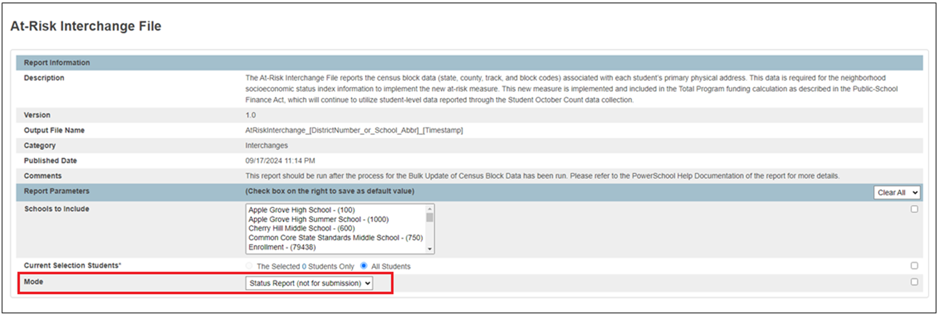The height and width of the screenshot is (315, 939).
Task: Click the Report Parameters section header
Action: (57, 191)
